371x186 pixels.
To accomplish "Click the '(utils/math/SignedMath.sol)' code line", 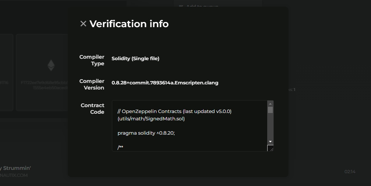I will point(151,119).
